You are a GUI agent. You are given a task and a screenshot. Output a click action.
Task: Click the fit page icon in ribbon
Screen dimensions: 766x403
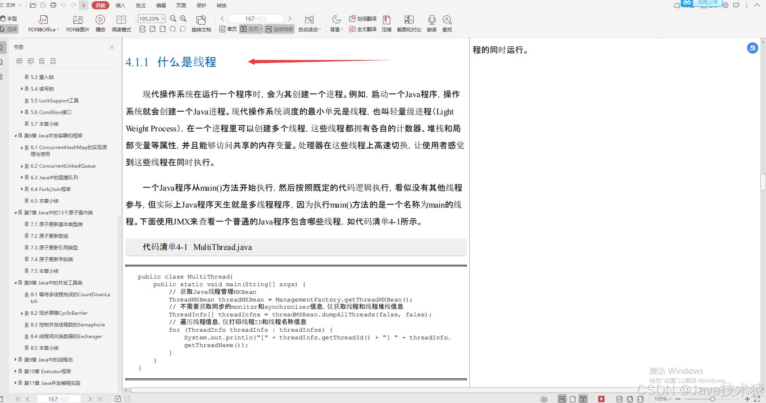153,29
